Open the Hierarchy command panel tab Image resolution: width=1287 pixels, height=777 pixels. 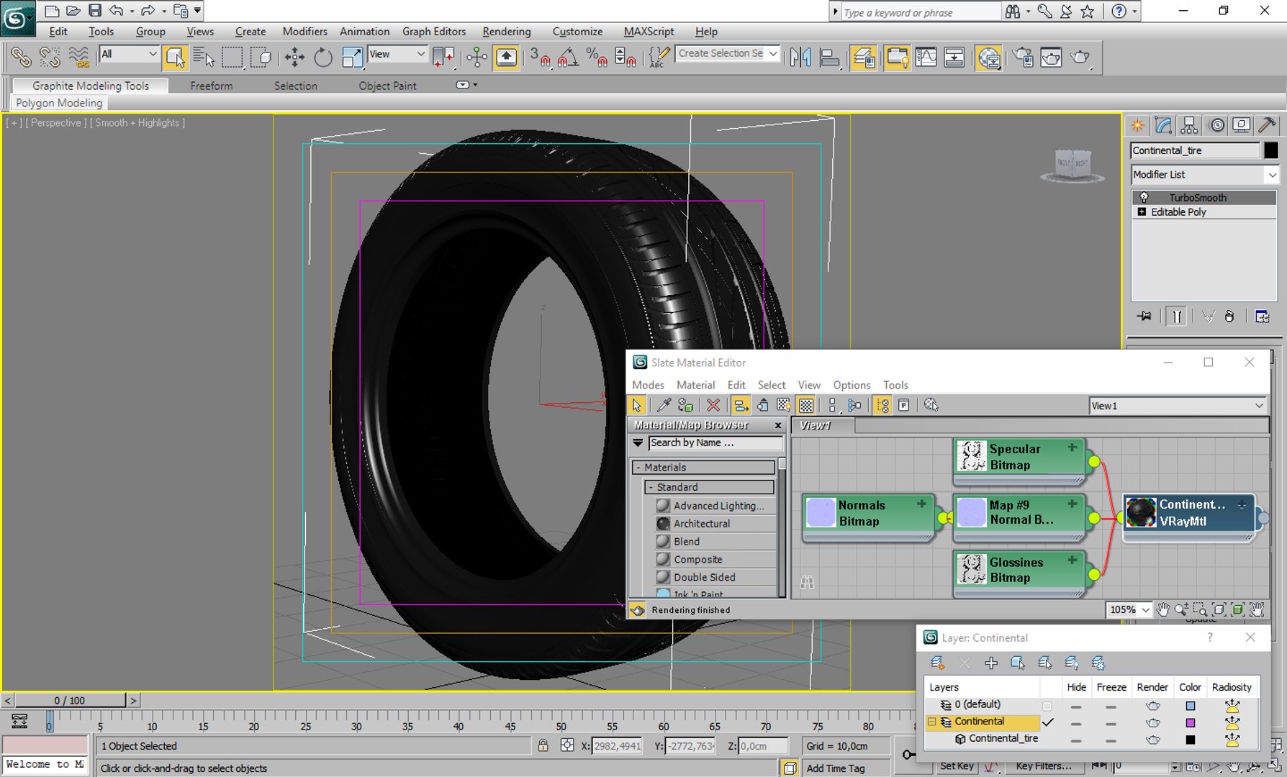pos(1189,125)
